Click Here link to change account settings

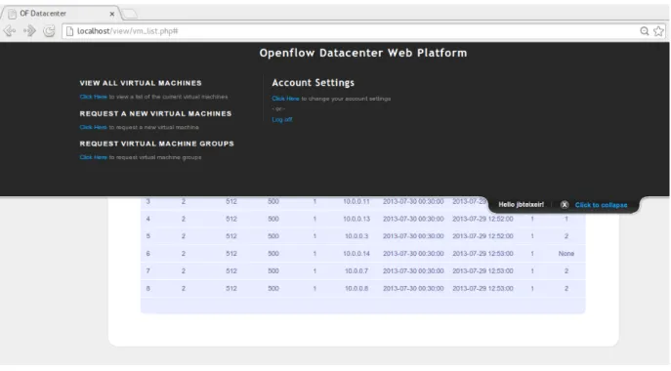(285, 99)
